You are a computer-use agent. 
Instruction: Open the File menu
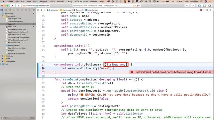coord(17,1)
